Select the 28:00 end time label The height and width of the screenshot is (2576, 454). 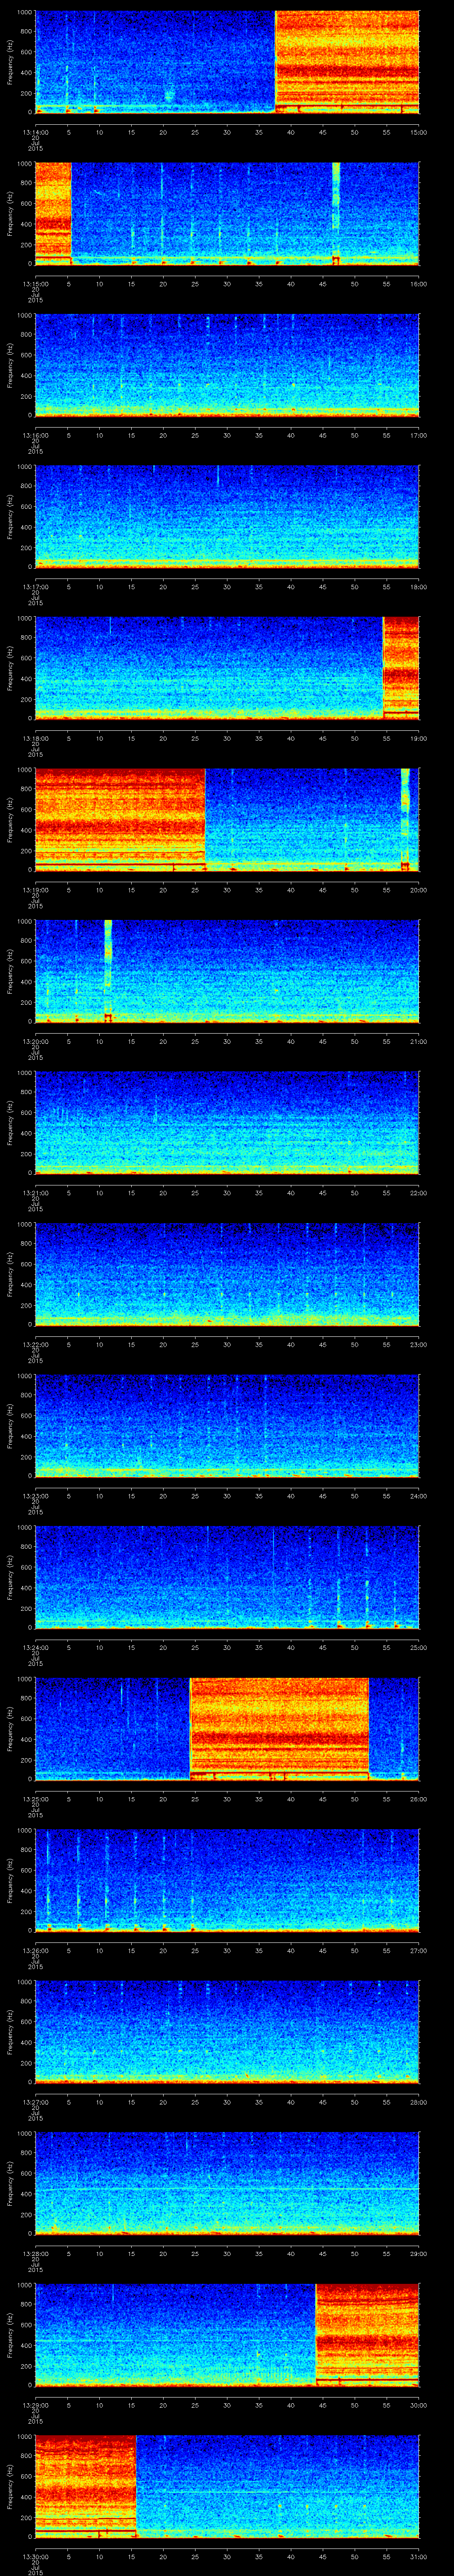(x=419, y=2102)
